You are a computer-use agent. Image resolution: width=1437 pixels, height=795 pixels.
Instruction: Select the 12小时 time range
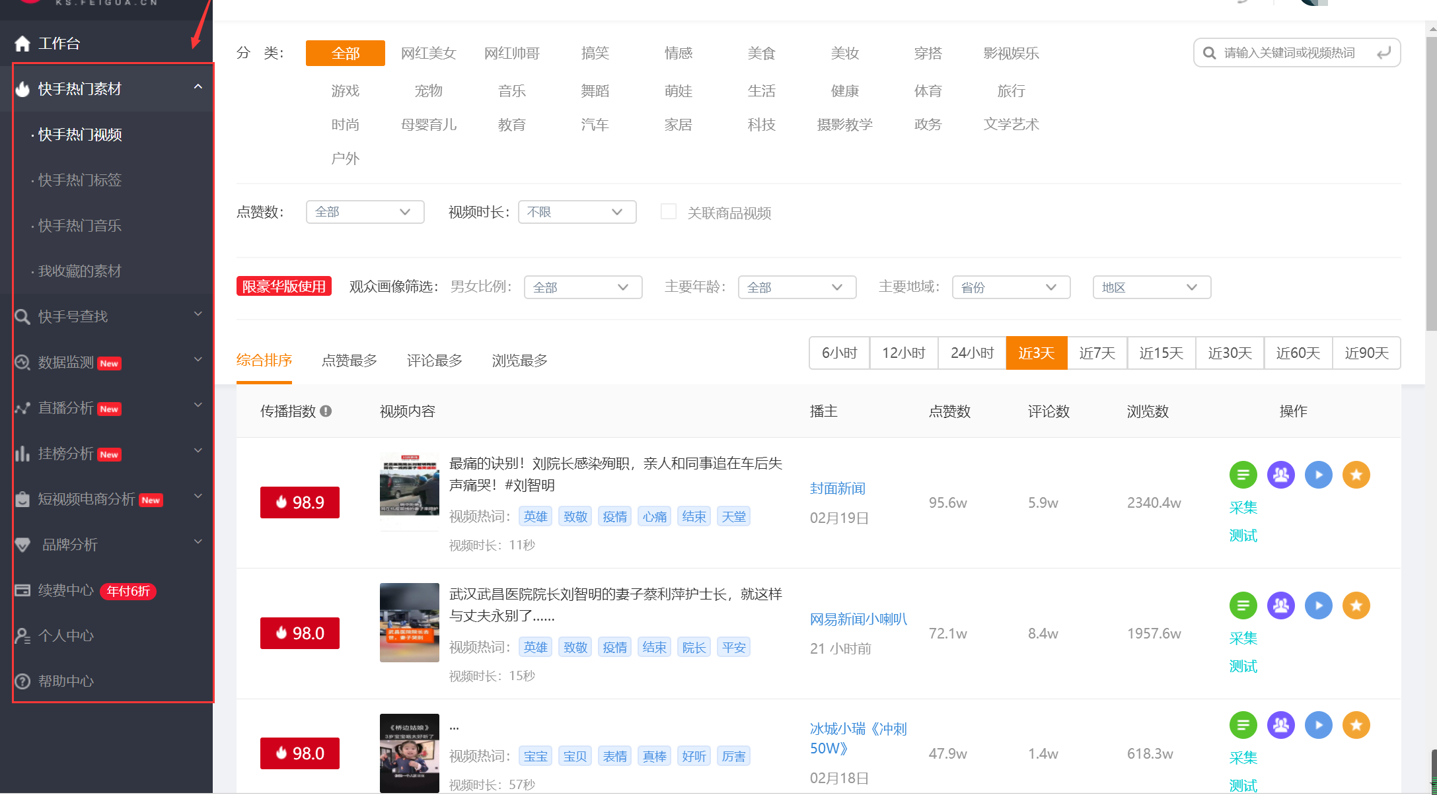click(x=904, y=353)
